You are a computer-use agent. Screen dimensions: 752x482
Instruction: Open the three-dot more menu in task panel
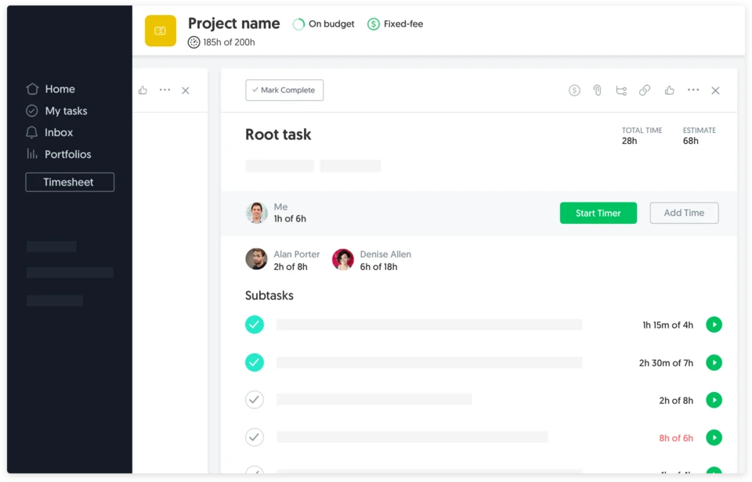coord(693,91)
